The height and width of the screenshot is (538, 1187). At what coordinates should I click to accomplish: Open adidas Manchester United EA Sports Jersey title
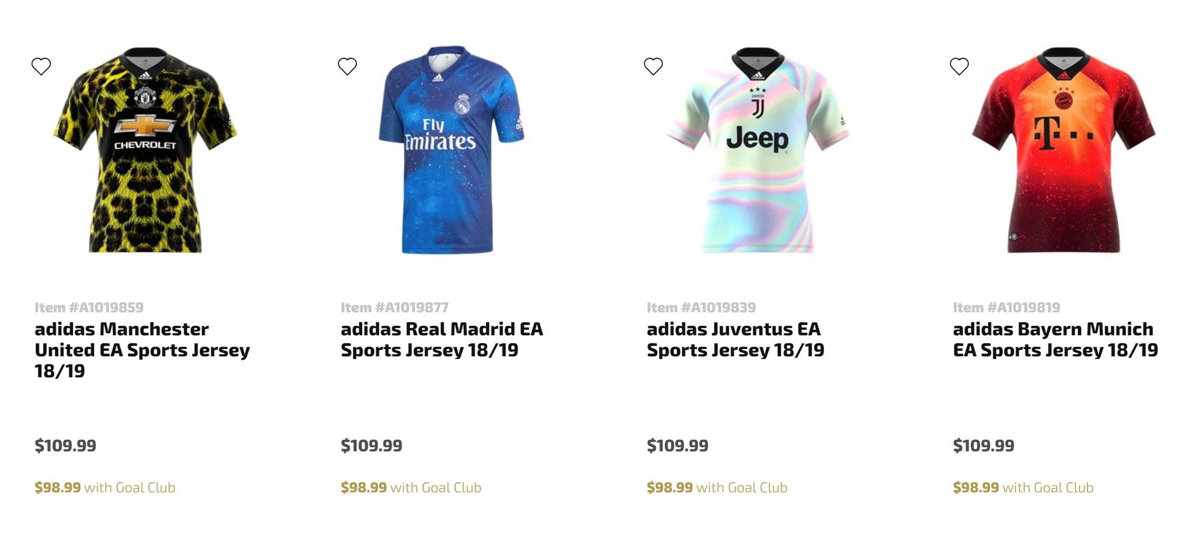pos(142,350)
